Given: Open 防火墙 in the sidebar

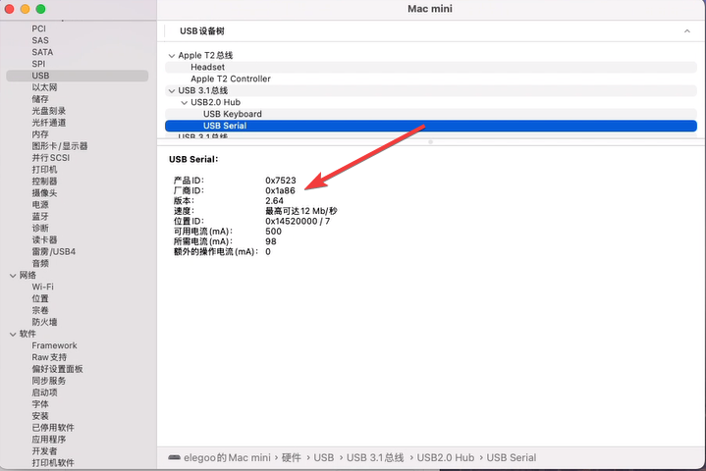Looking at the screenshot, I should (x=44, y=322).
